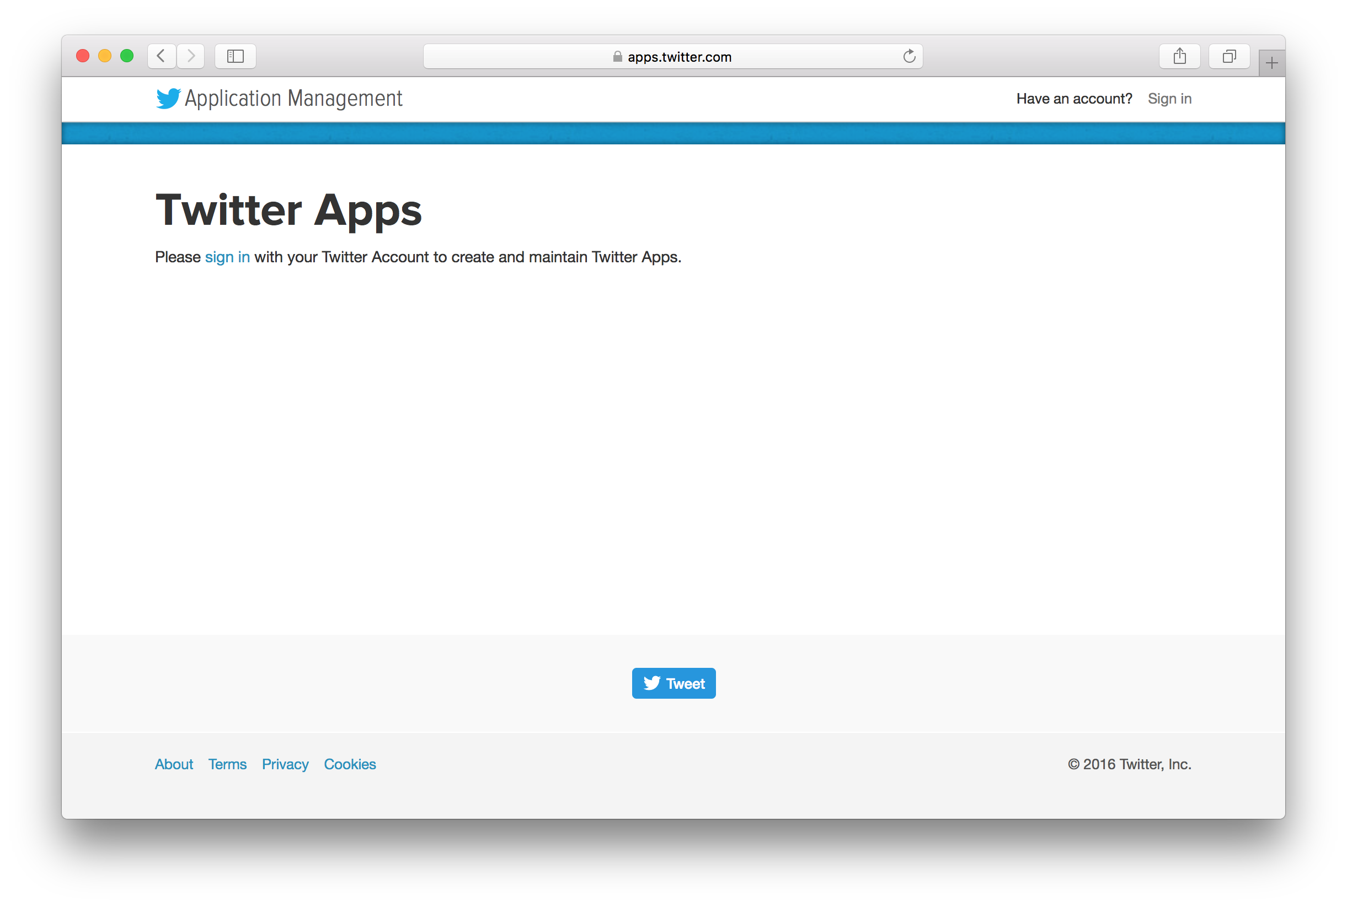This screenshot has width=1347, height=907.
Task: Click the Cookies footer link
Action: tap(350, 763)
